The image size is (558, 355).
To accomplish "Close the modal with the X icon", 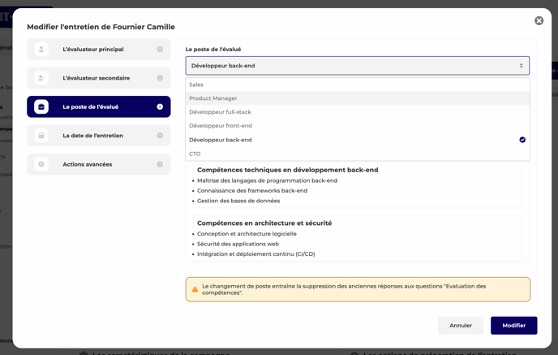I will coord(539,21).
